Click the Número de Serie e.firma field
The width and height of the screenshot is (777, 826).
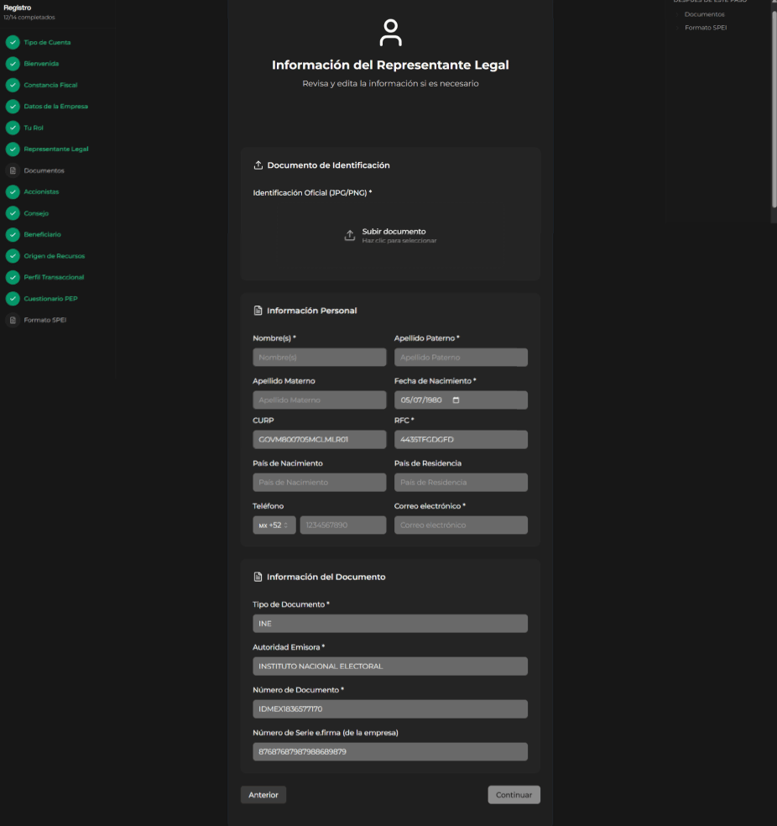point(390,752)
